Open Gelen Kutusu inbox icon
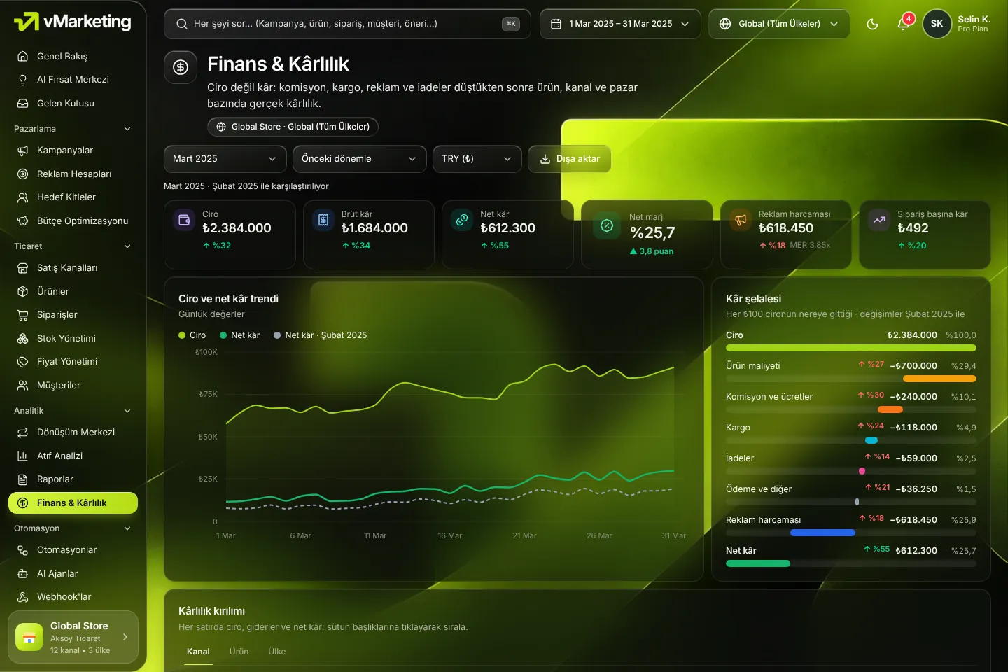The image size is (1008, 672). (23, 103)
